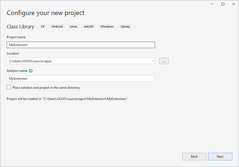Click the Next button

click(220, 157)
